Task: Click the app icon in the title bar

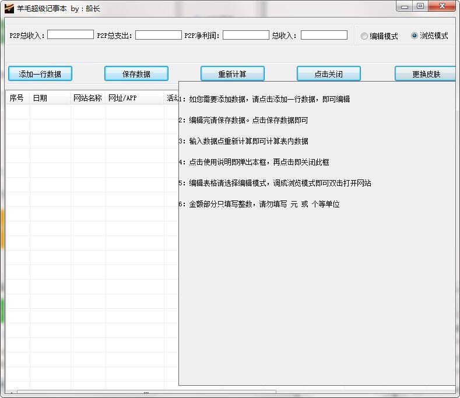Action: tap(9, 8)
